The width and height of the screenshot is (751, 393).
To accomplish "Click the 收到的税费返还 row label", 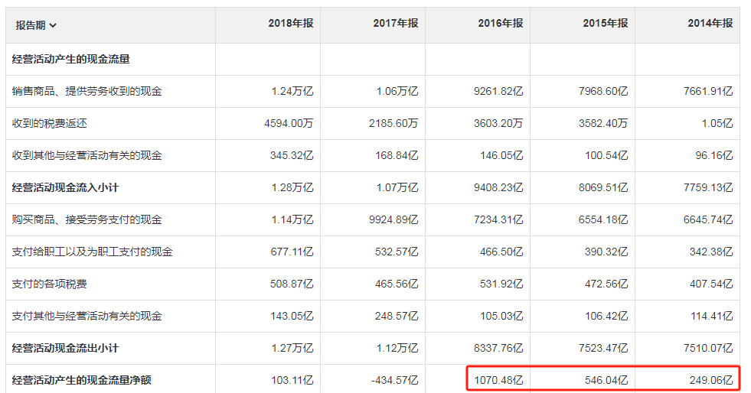I will [49, 123].
